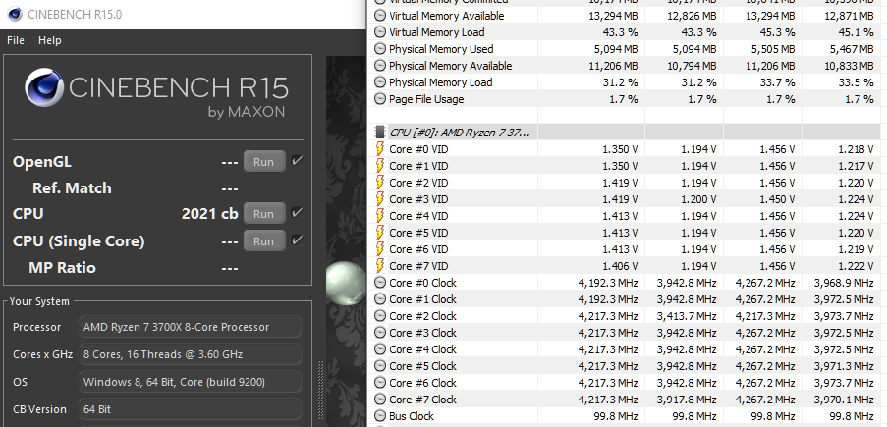Click the clock icon for Core #3 Clock
The height and width of the screenshot is (427, 887).
point(380,333)
